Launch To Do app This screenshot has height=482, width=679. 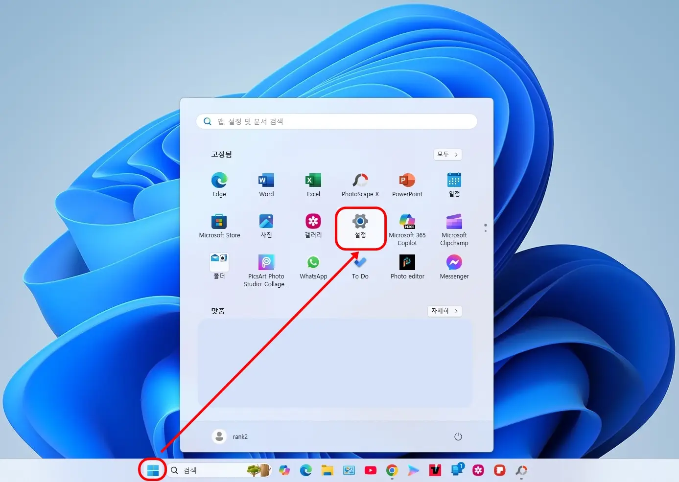360,267
